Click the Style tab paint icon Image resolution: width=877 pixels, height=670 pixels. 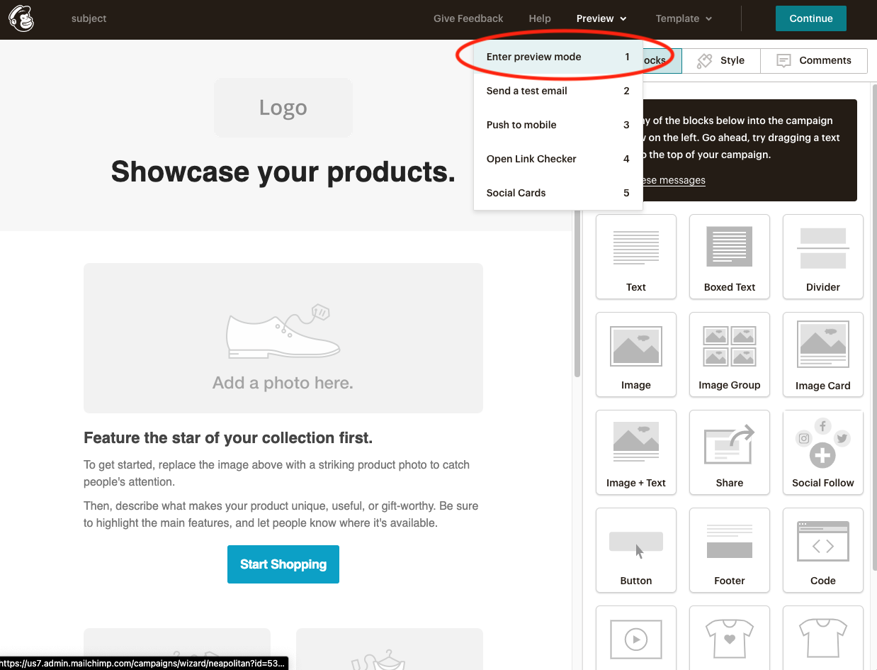pos(704,61)
